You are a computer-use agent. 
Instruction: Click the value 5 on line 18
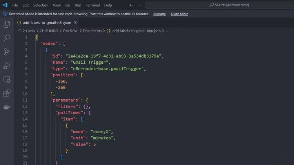[x=94, y=144]
